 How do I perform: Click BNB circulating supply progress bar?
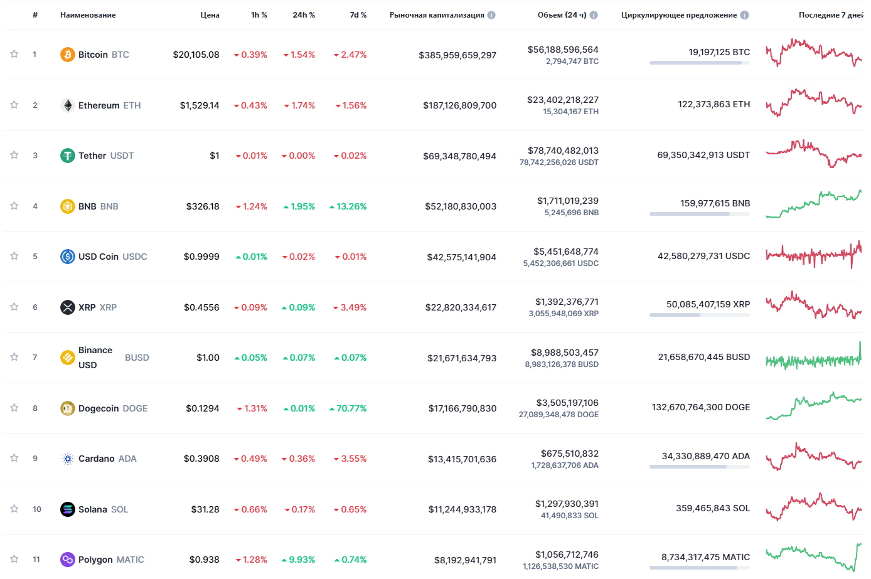tap(699, 214)
